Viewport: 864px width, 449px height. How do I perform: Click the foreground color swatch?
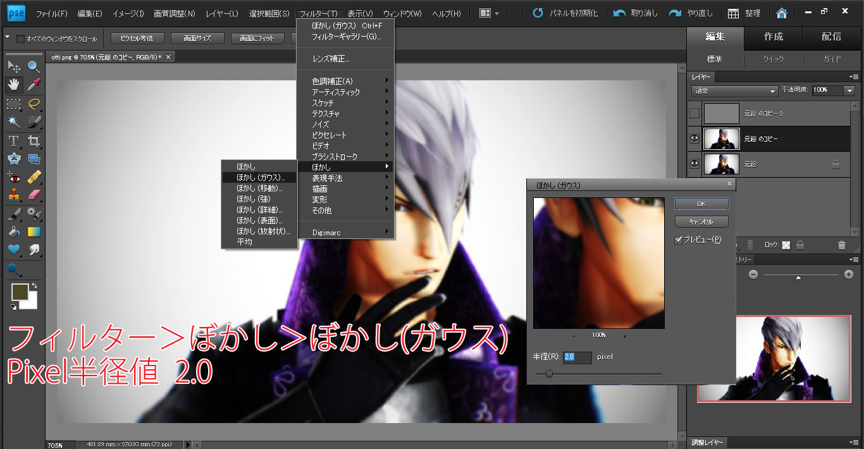pos(21,293)
